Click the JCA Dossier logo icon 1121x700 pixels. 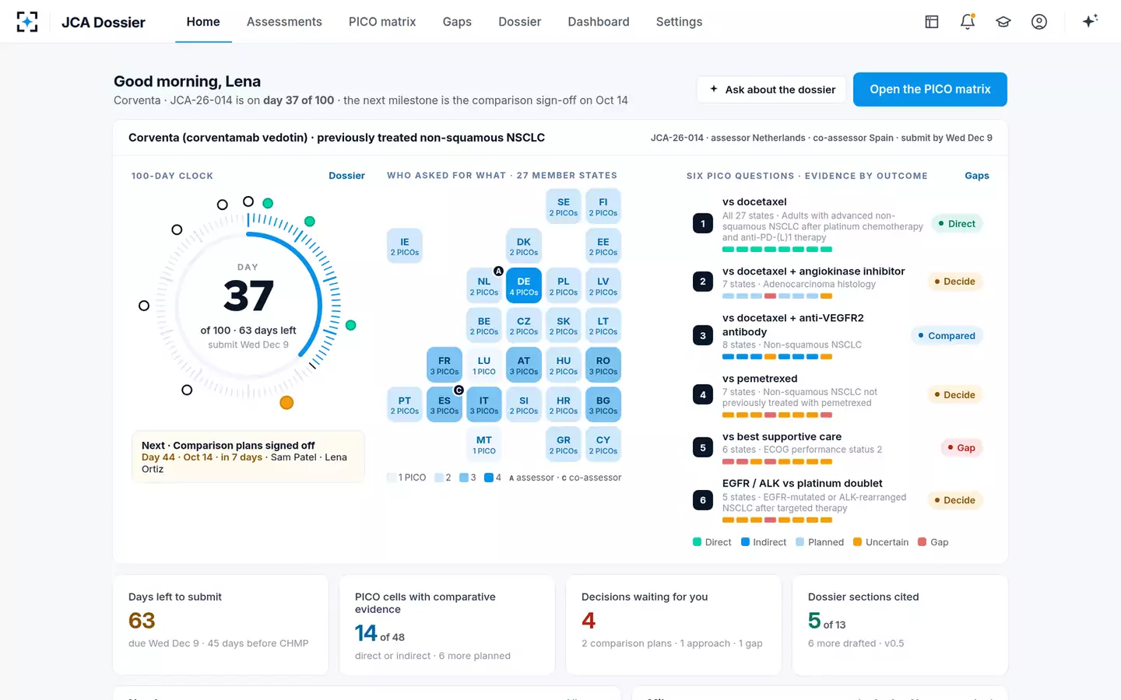coord(27,22)
